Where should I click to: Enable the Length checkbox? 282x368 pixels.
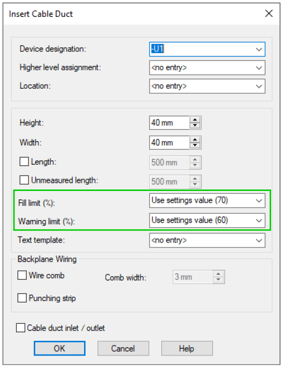pyautogui.click(x=24, y=162)
